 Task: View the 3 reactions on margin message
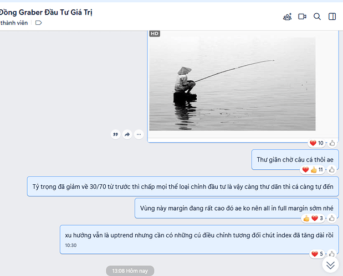tap(314, 218)
